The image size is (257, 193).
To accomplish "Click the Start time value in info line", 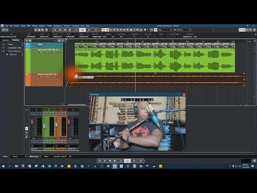I will [x=31, y=36].
